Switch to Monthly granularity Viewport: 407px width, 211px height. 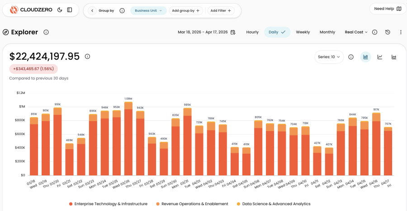[x=327, y=32]
